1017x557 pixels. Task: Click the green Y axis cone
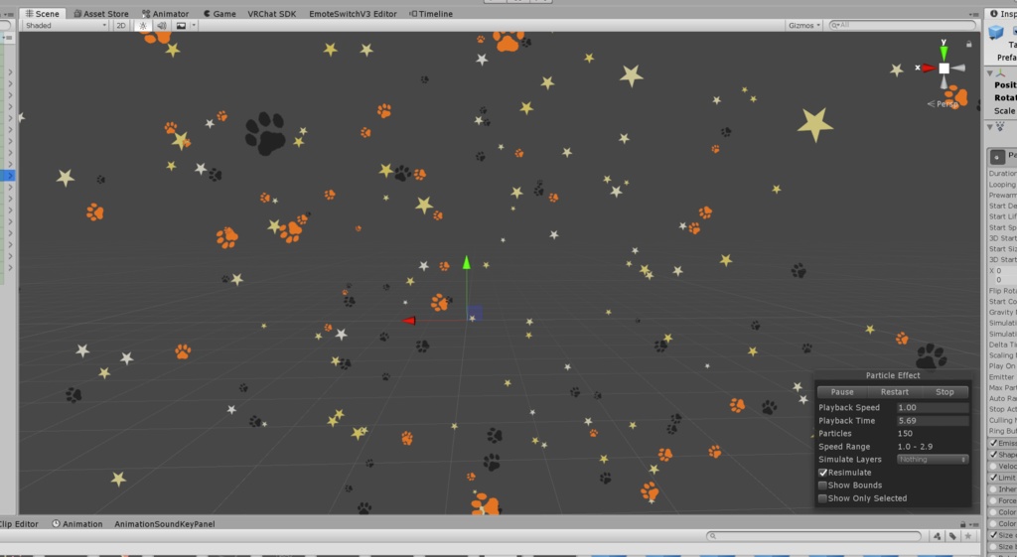(944, 54)
